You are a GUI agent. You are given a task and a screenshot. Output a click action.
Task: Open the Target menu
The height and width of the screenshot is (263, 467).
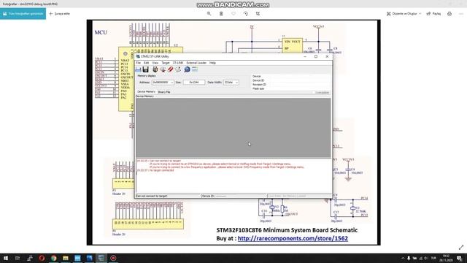(166, 63)
